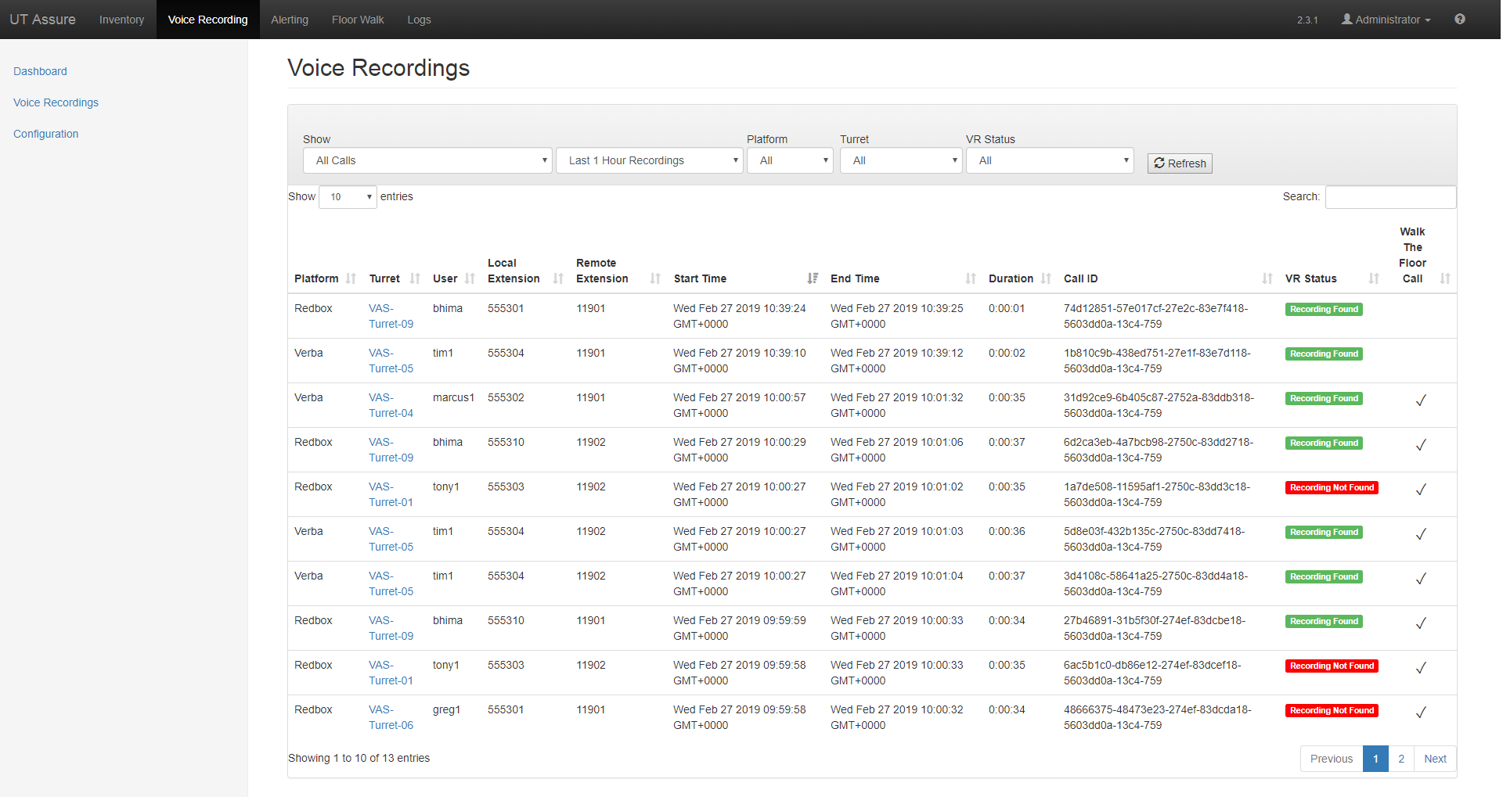Open the Administrator user menu
The height and width of the screenshot is (797, 1503).
point(1386,20)
